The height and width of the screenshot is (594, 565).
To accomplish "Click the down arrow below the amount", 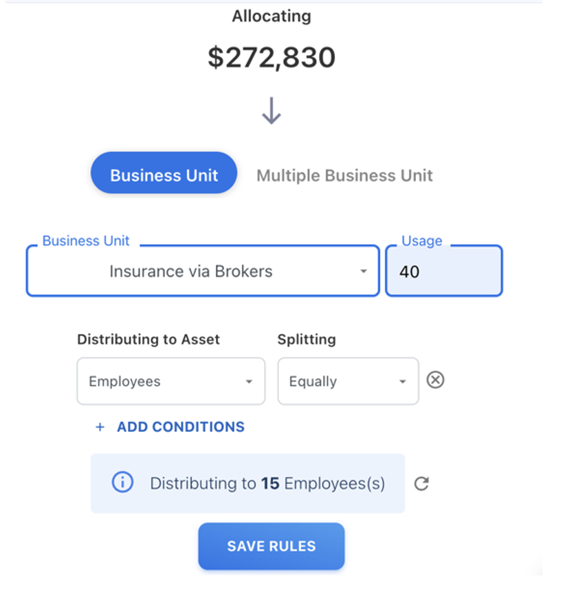I will click(x=272, y=111).
